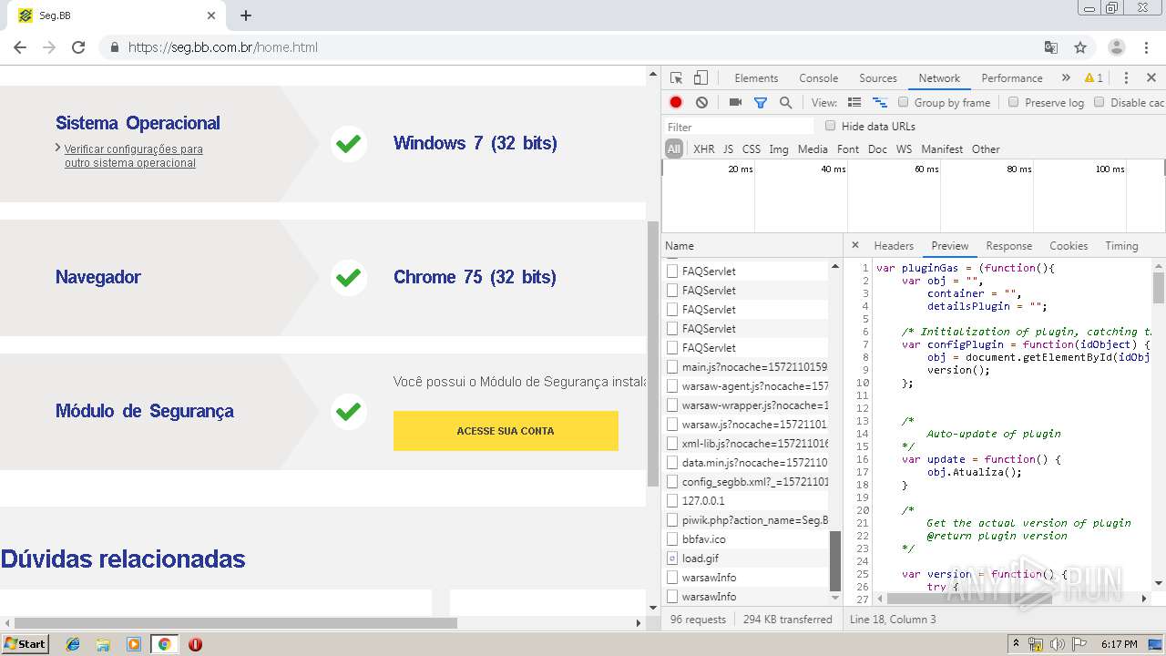Open Windows Explorer folder in taskbar

tap(103, 644)
